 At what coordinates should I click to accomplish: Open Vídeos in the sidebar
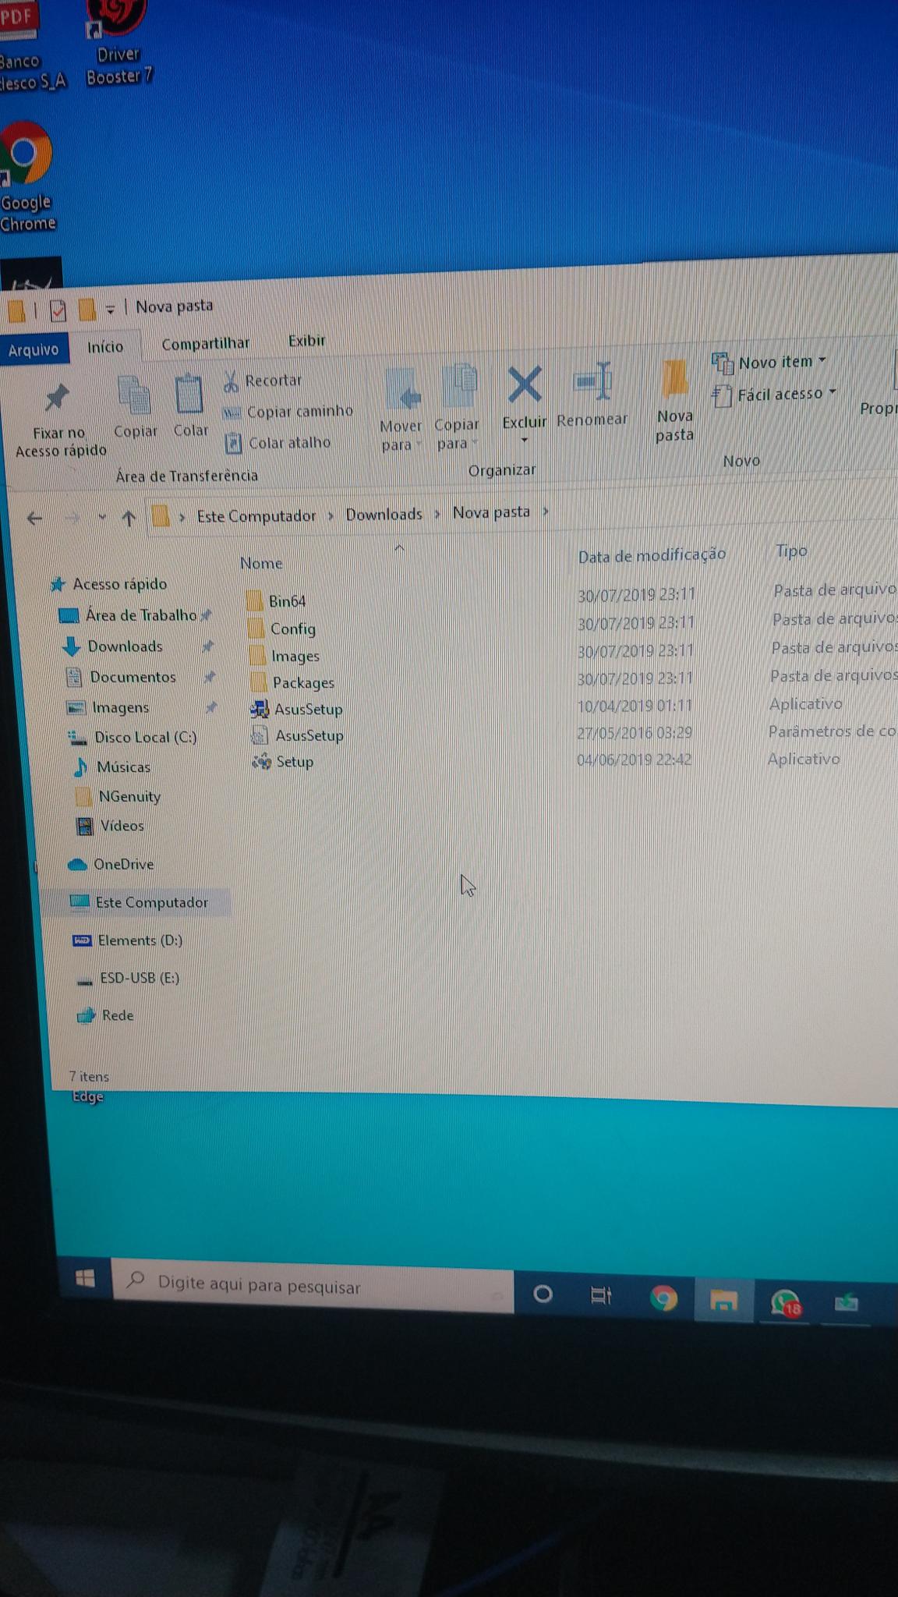click(x=110, y=825)
